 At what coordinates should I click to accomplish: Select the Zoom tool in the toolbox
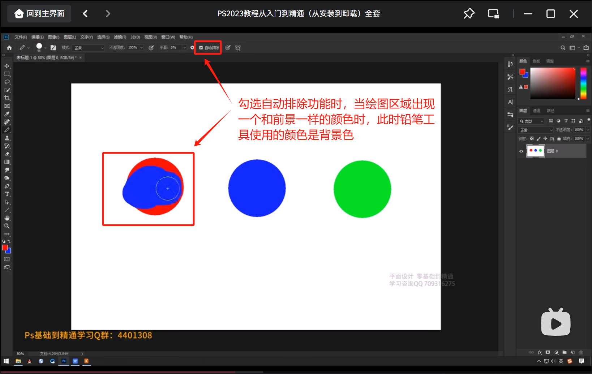click(7, 226)
